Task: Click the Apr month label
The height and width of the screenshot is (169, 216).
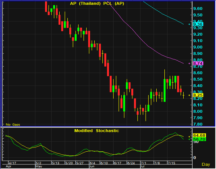Action: point(8,166)
